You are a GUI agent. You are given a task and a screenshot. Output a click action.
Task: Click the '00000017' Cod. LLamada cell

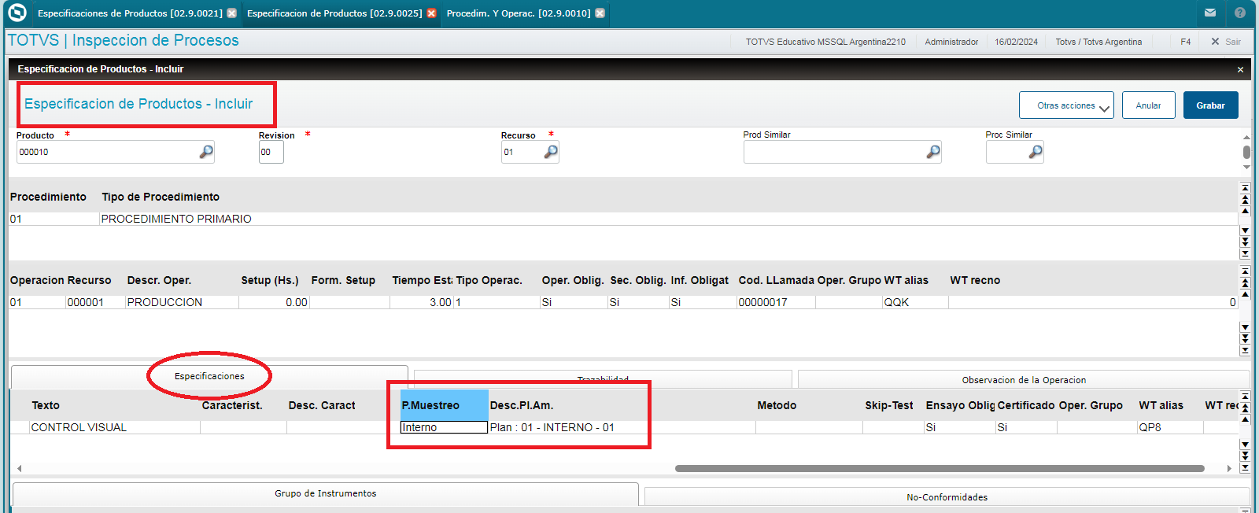[x=776, y=302]
